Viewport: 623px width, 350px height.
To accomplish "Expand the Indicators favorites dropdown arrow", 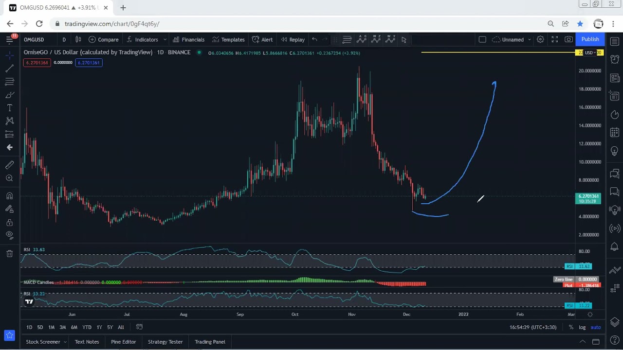I will [165, 39].
